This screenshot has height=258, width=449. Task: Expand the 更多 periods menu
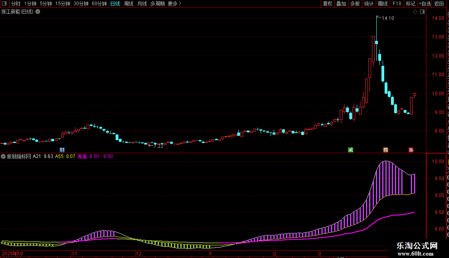[174, 4]
